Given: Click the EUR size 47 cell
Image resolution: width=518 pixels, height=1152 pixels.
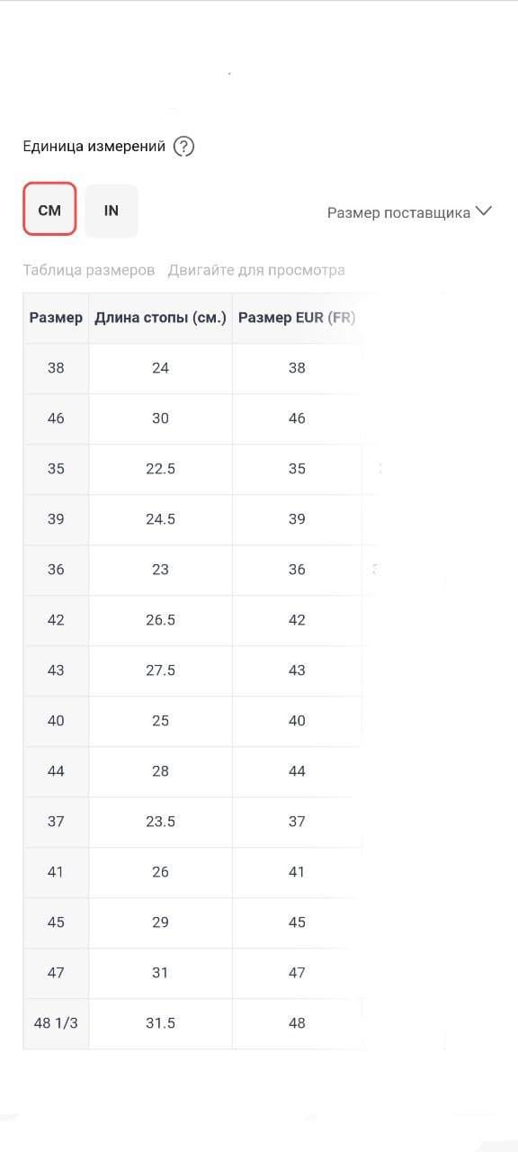Looking at the screenshot, I should pos(297,973).
